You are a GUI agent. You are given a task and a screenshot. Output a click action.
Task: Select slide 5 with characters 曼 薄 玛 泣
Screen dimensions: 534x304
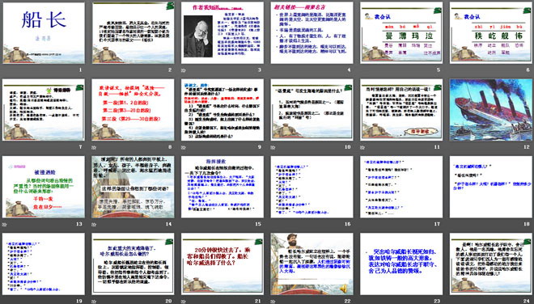pyautogui.click(x=401, y=32)
